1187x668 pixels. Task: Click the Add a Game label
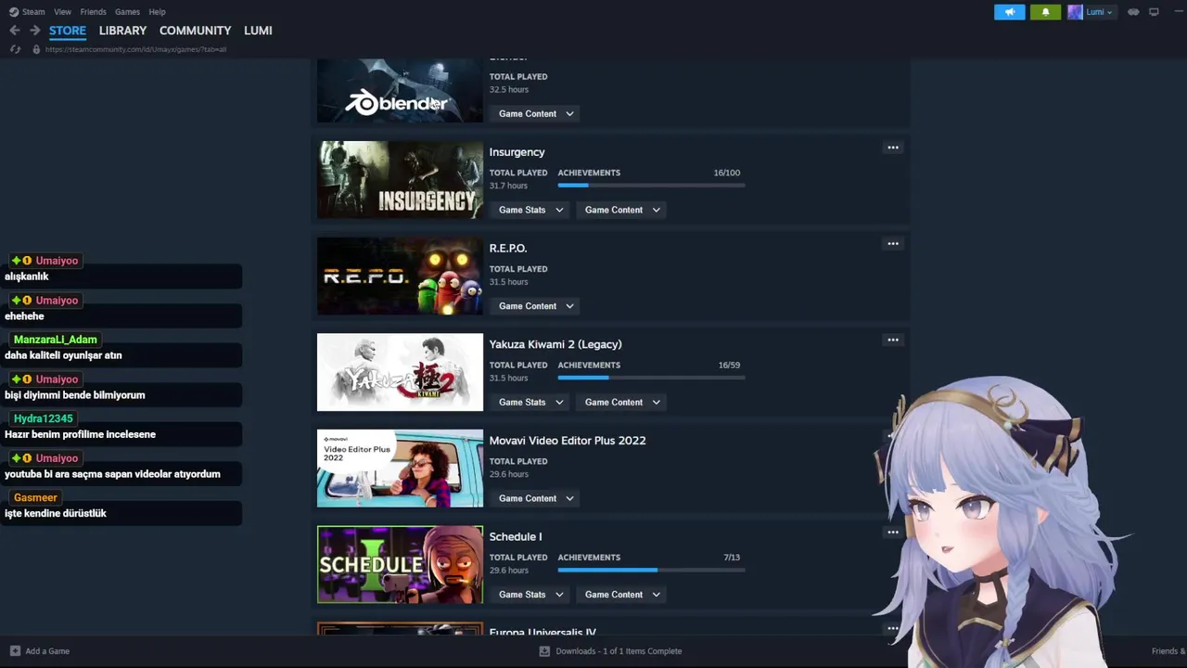point(47,651)
